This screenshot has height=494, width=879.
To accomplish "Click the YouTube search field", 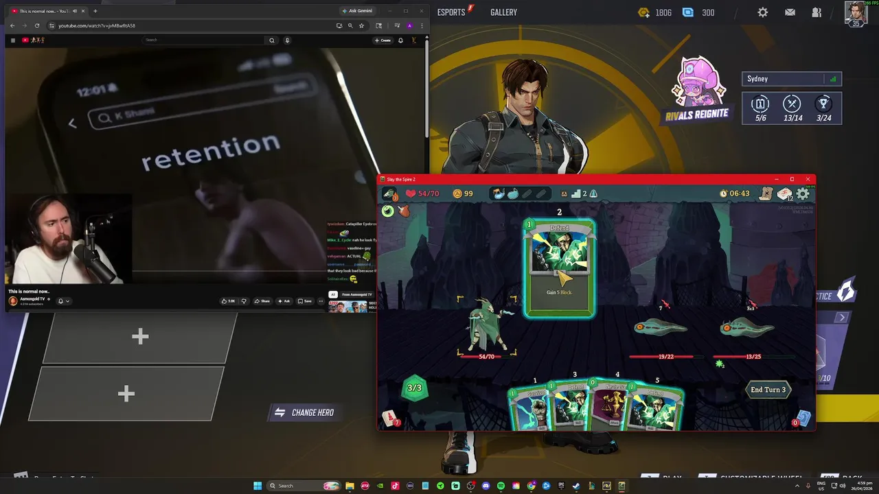I will tap(204, 40).
